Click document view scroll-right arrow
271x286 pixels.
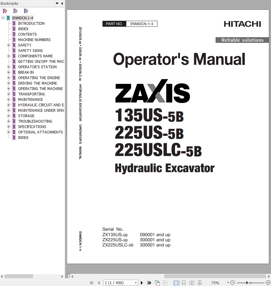(x=269, y=276)
